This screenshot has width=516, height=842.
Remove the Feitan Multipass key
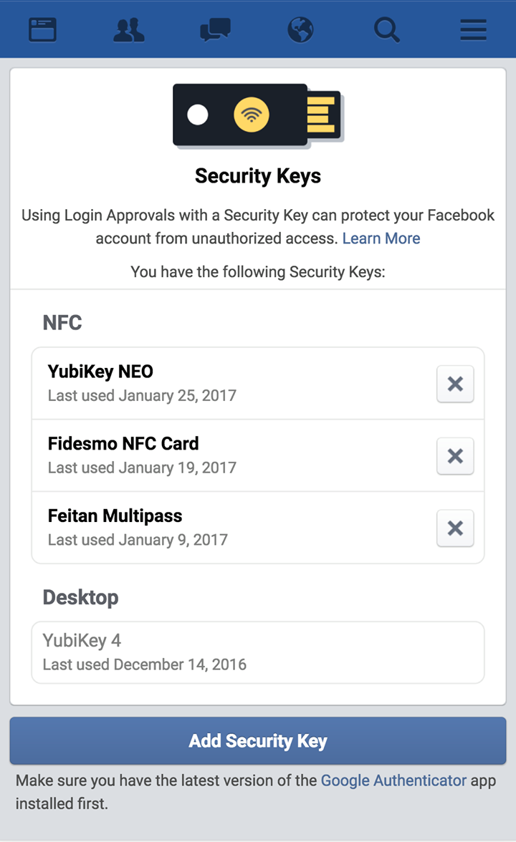[x=455, y=528]
